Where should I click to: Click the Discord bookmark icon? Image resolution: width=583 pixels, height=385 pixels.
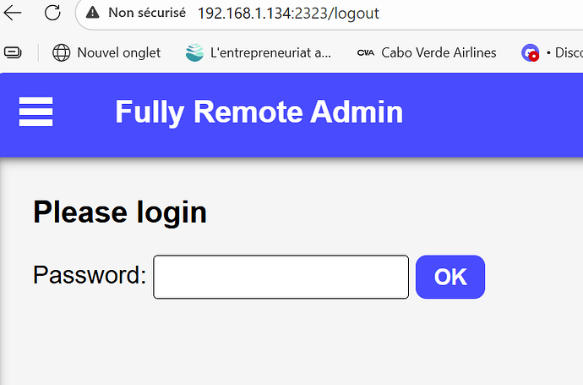point(531,52)
